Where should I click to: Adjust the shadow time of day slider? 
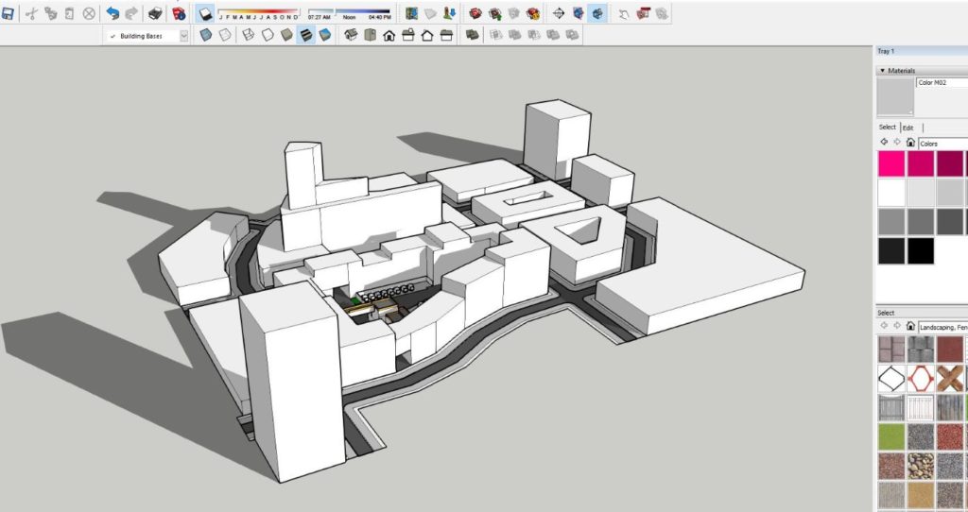(350, 13)
